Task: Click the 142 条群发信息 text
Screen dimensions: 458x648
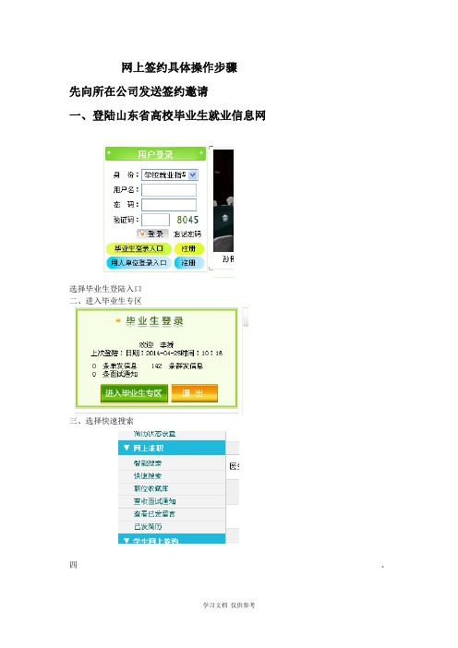Action: tap(177, 366)
